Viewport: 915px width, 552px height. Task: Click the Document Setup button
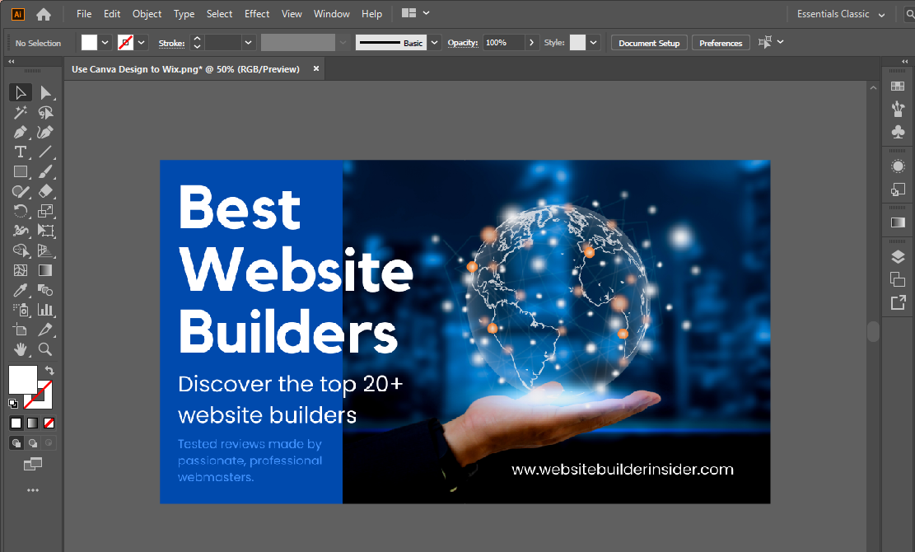(x=649, y=43)
